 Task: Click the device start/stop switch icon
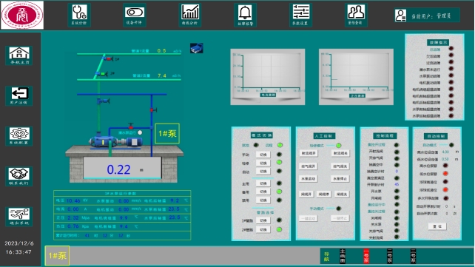[135, 15]
